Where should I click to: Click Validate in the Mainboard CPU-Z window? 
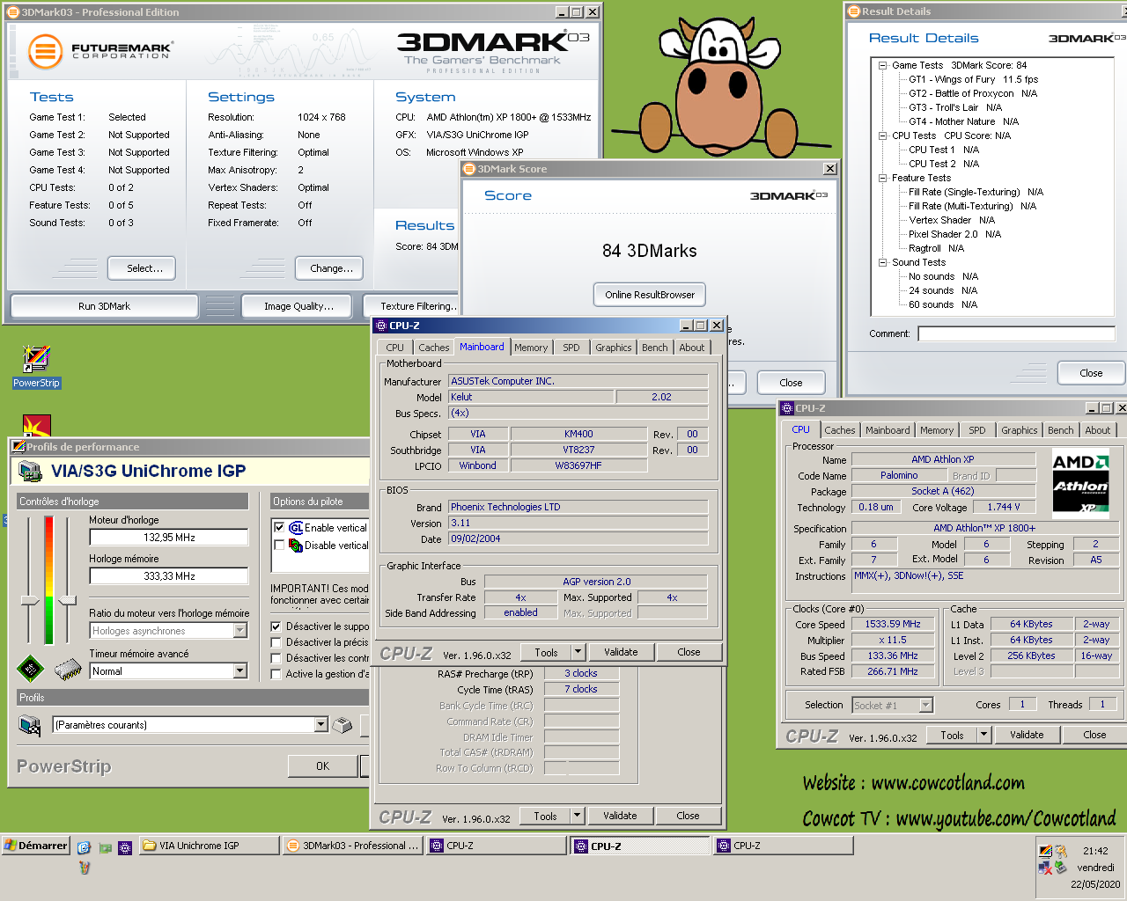[x=621, y=652]
